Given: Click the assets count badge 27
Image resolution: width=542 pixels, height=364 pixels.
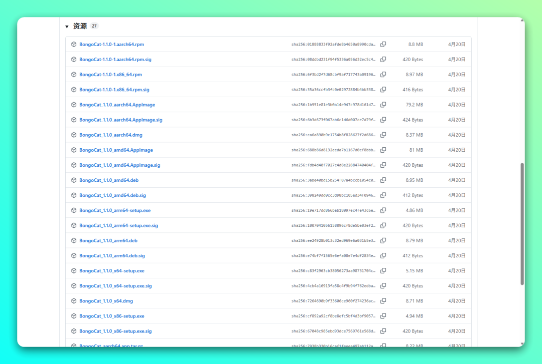Looking at the screenshot, I should coord(94,26).
